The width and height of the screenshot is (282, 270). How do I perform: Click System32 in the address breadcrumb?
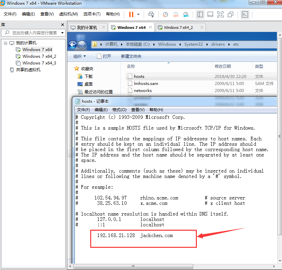[193, 44]
